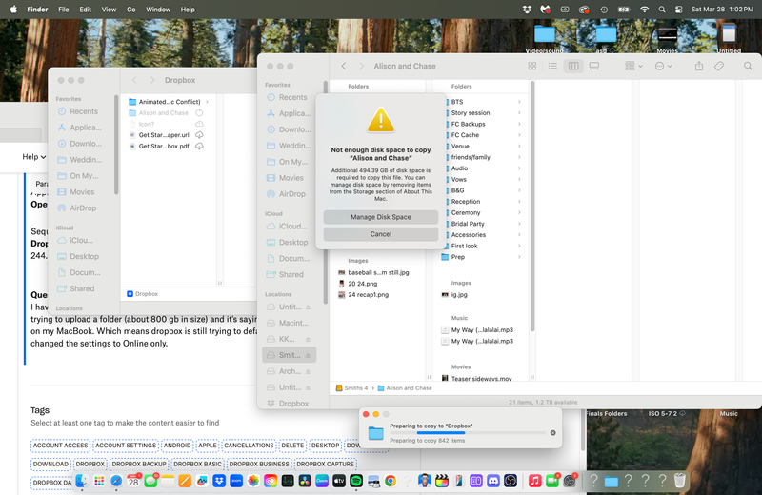Select the DROPBOX BACKUP tag

(x=139, y=464)
